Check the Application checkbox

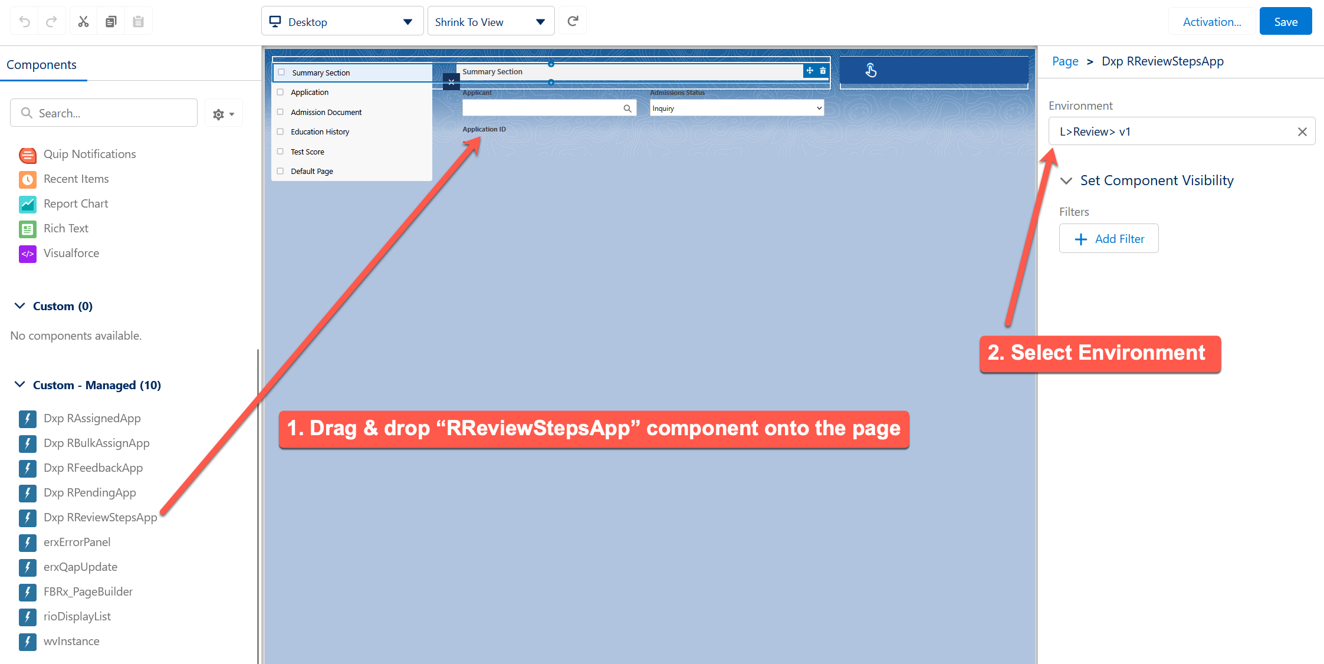pos(281,92)
